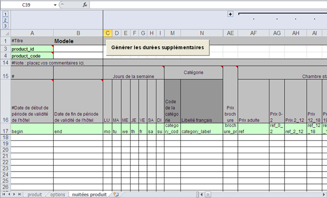Switch to the options sheet tab
Image resolution: width=327 pixels, height=198 pixels.
click(57, 194)
